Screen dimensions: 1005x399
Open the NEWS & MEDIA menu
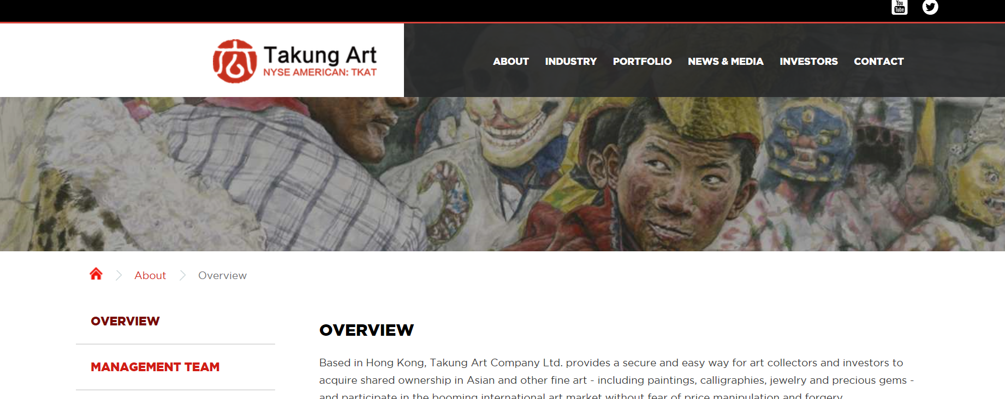pyautogui.click(x=725, y=62)
